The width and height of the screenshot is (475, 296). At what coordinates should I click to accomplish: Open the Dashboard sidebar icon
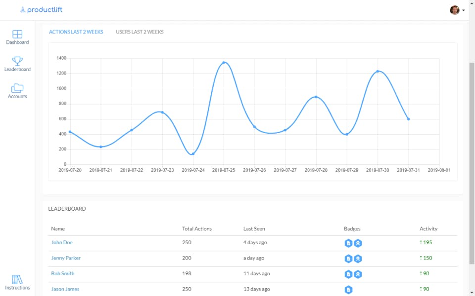[17, 34]
